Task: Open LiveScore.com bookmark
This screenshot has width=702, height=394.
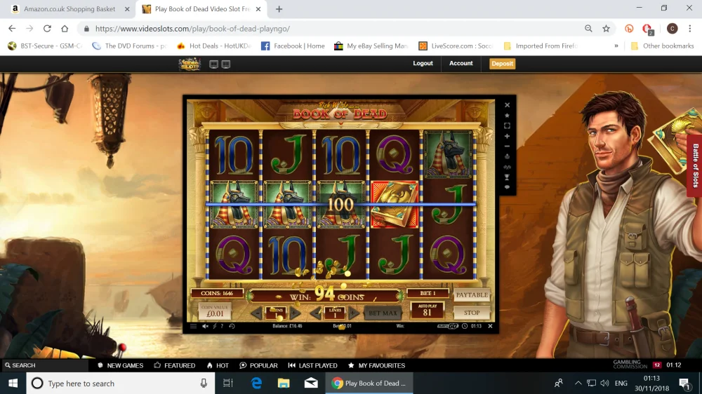Action: pyautogui.click(x=456, y=46)
